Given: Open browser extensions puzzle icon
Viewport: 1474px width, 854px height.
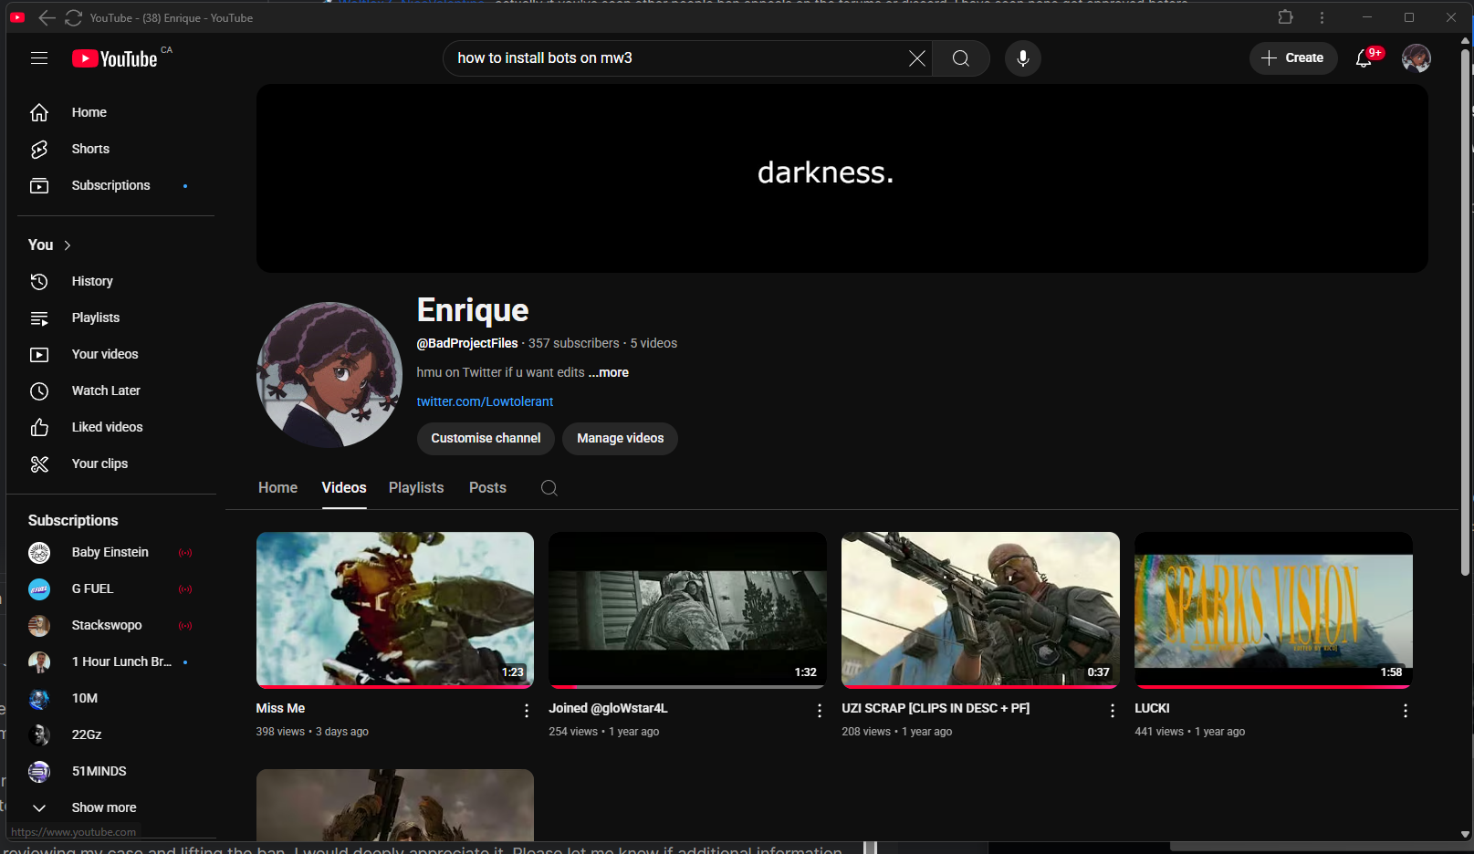Looking at the screenshot, I should (1285, 17).
